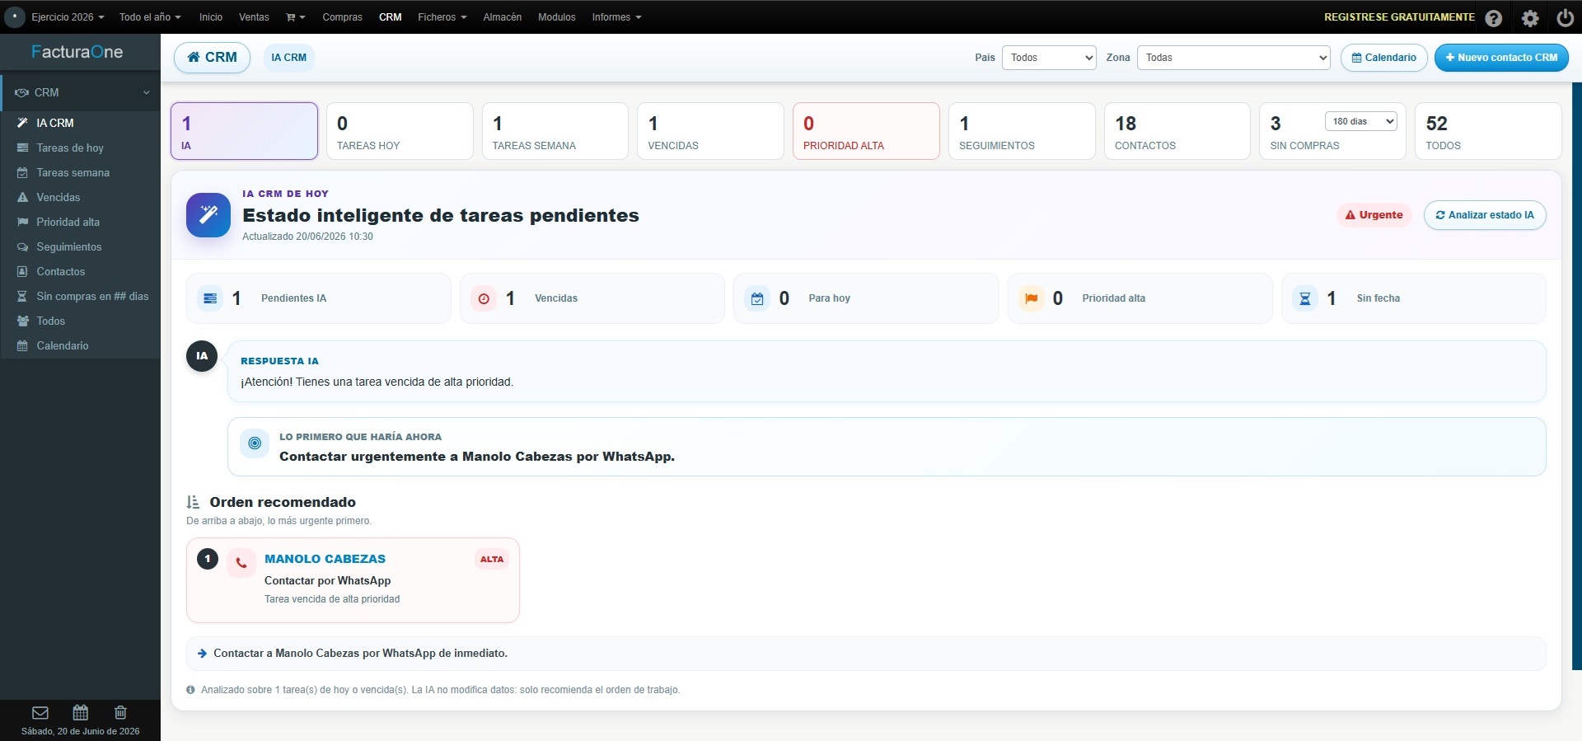The height and width of the screenshot is (741, 1582).
Task: Click Nuevo contacto CRM button
Action: [x=1501, y=58]
